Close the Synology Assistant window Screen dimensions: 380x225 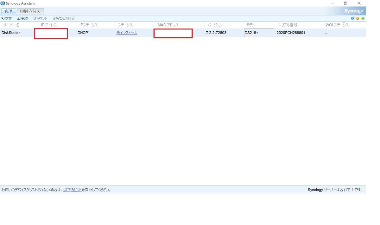(359, 3)
